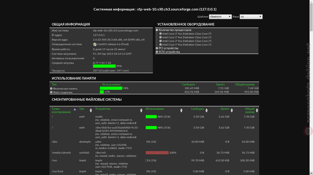Click the sort arrows beside Общий размер in filesystems table

(x=257, y=110)
